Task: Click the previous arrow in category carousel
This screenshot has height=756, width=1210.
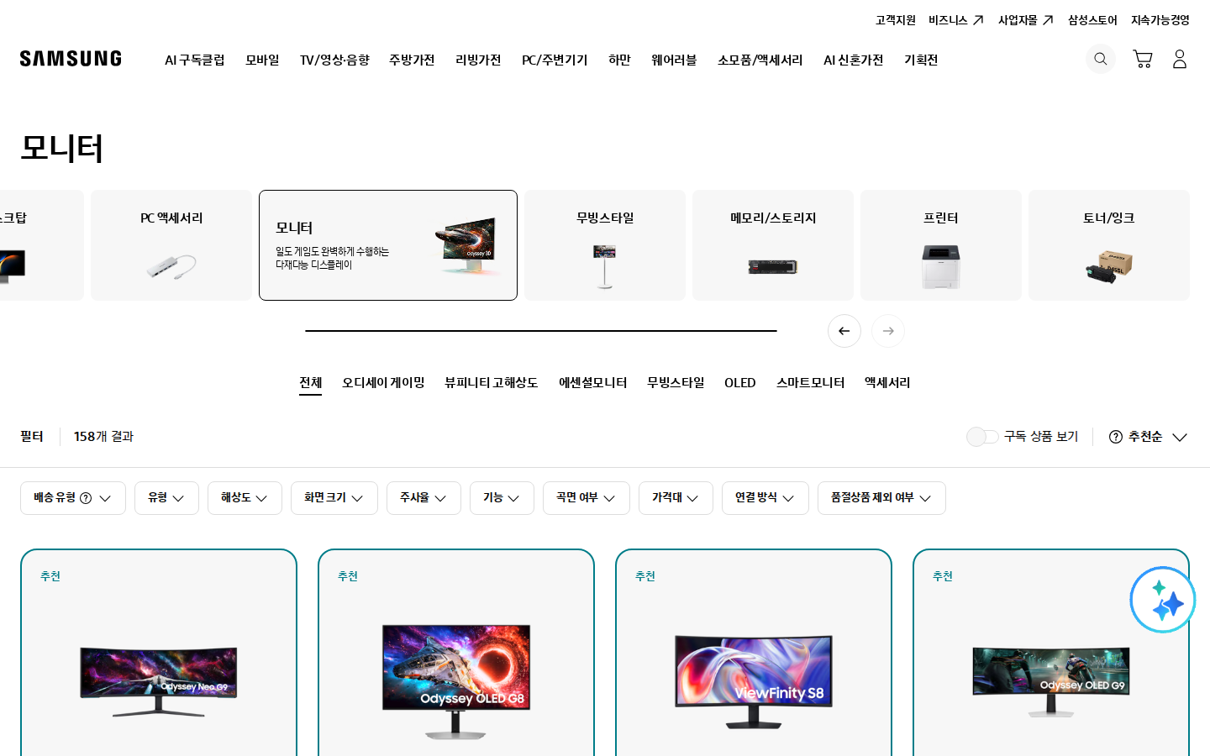Action: pos(844,331)
